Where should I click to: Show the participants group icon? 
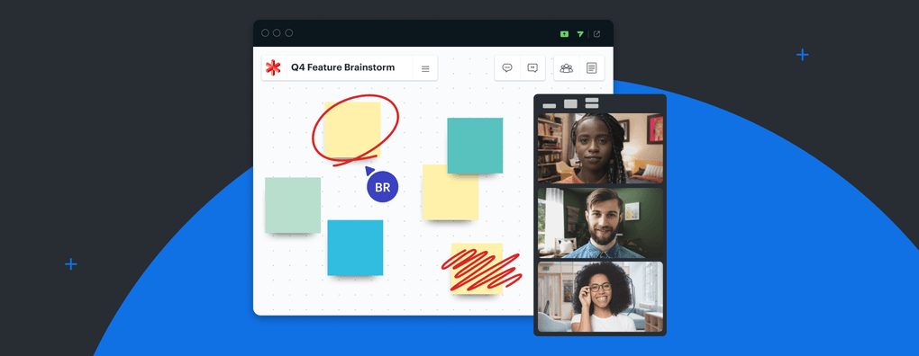pos(566,67)
